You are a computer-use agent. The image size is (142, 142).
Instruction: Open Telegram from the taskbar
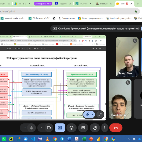click(x=62, y=139)
